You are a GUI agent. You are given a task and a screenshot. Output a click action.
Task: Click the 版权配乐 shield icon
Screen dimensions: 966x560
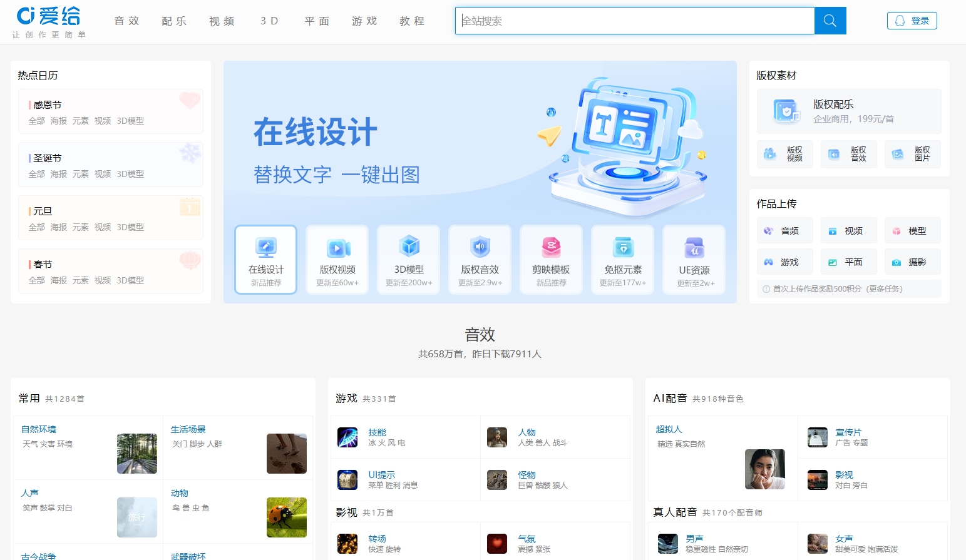(x=786, y=111)
